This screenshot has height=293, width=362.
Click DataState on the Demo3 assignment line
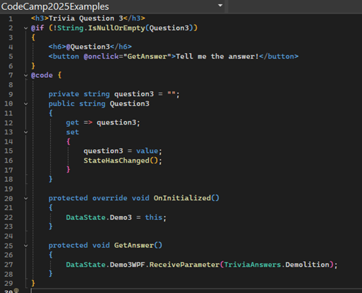point(86,217)
